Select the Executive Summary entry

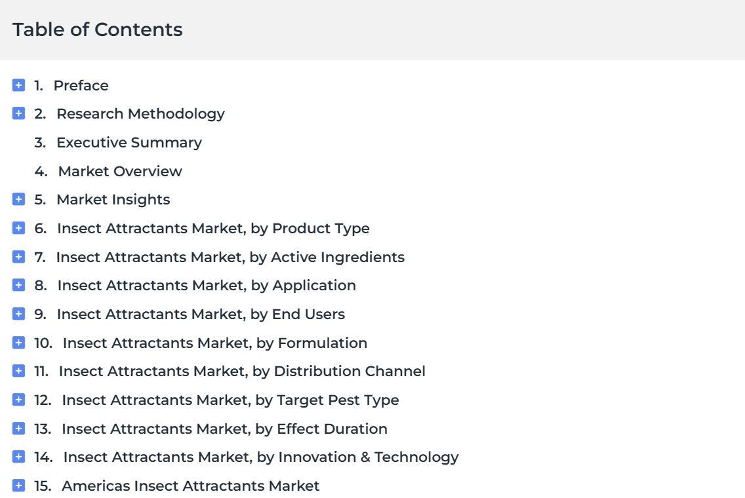tap(129, 142)
